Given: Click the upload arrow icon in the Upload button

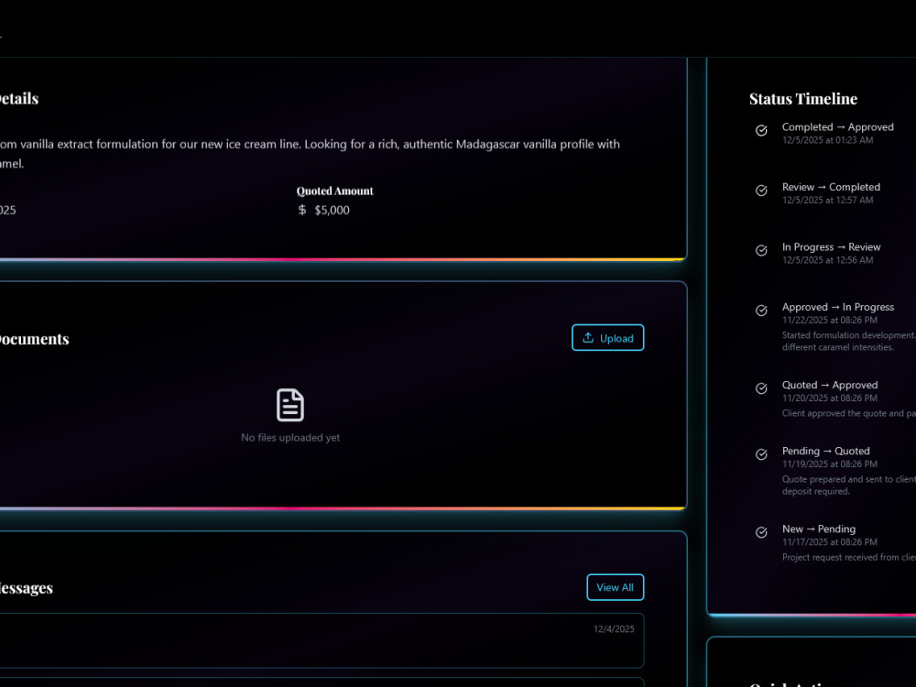Looking at the screenshot, I should pos(588,338).
